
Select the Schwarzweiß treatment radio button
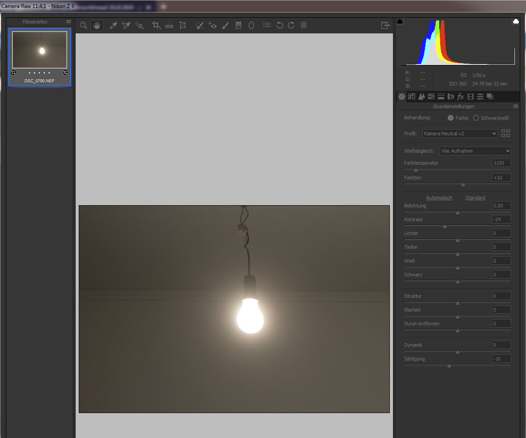click(x=476, y=118)
